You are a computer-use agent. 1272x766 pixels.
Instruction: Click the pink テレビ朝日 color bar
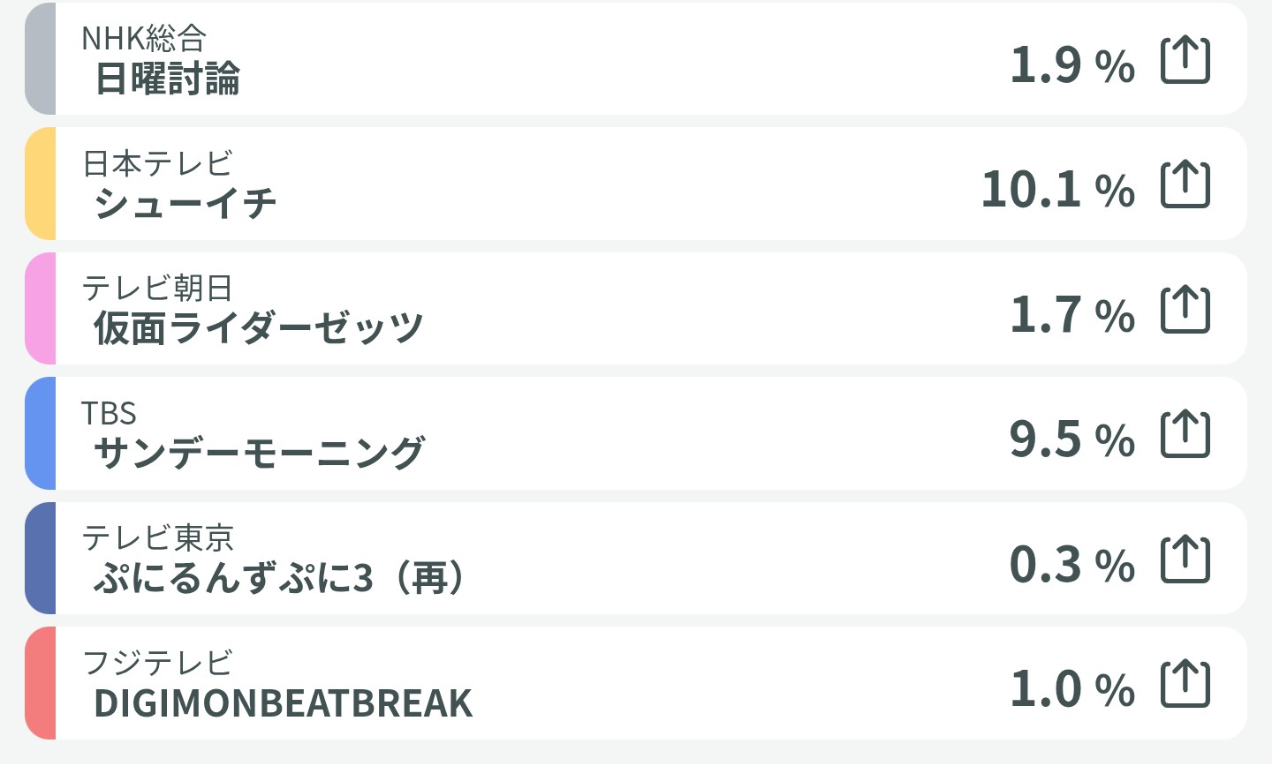pos(41,309)
